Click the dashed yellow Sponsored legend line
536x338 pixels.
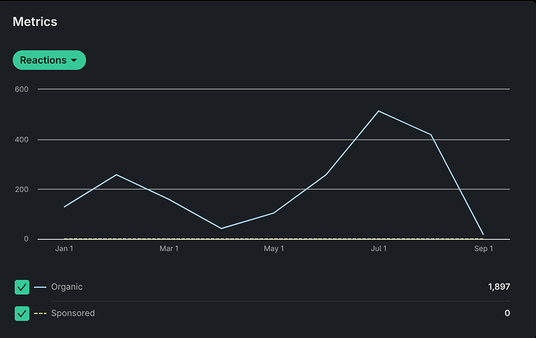(x=40, y=313)
